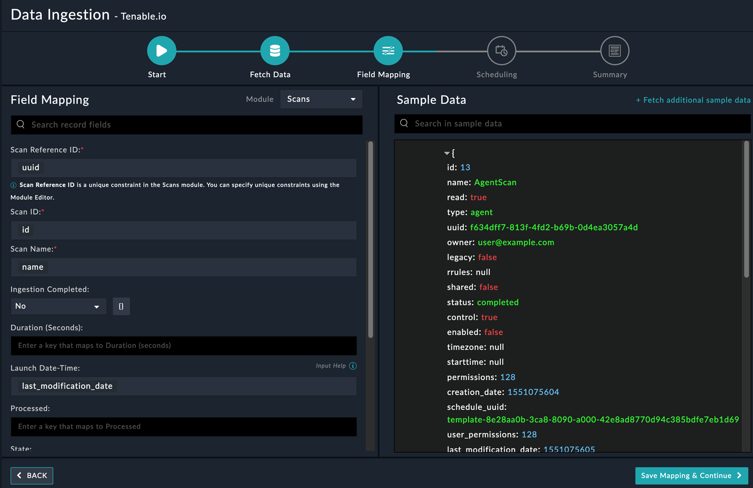This screenshot has height=488, width=753.
Task: Click the Input Help info icon
Action: 353,366
